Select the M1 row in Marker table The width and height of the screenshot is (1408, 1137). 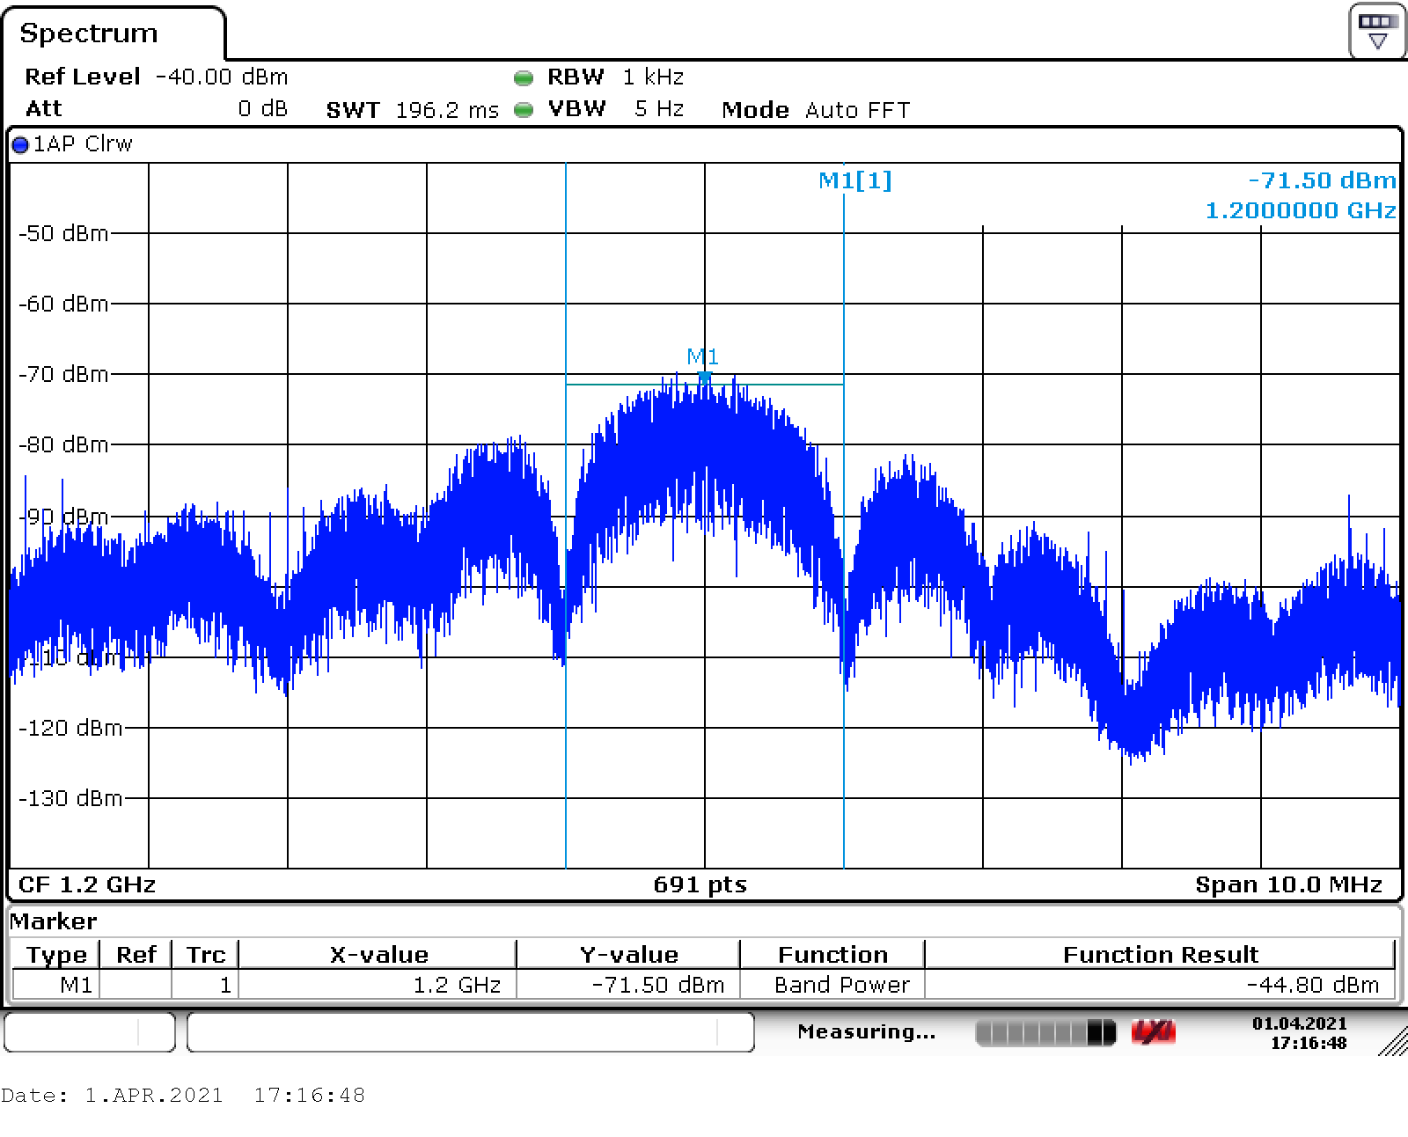(704, 985)
